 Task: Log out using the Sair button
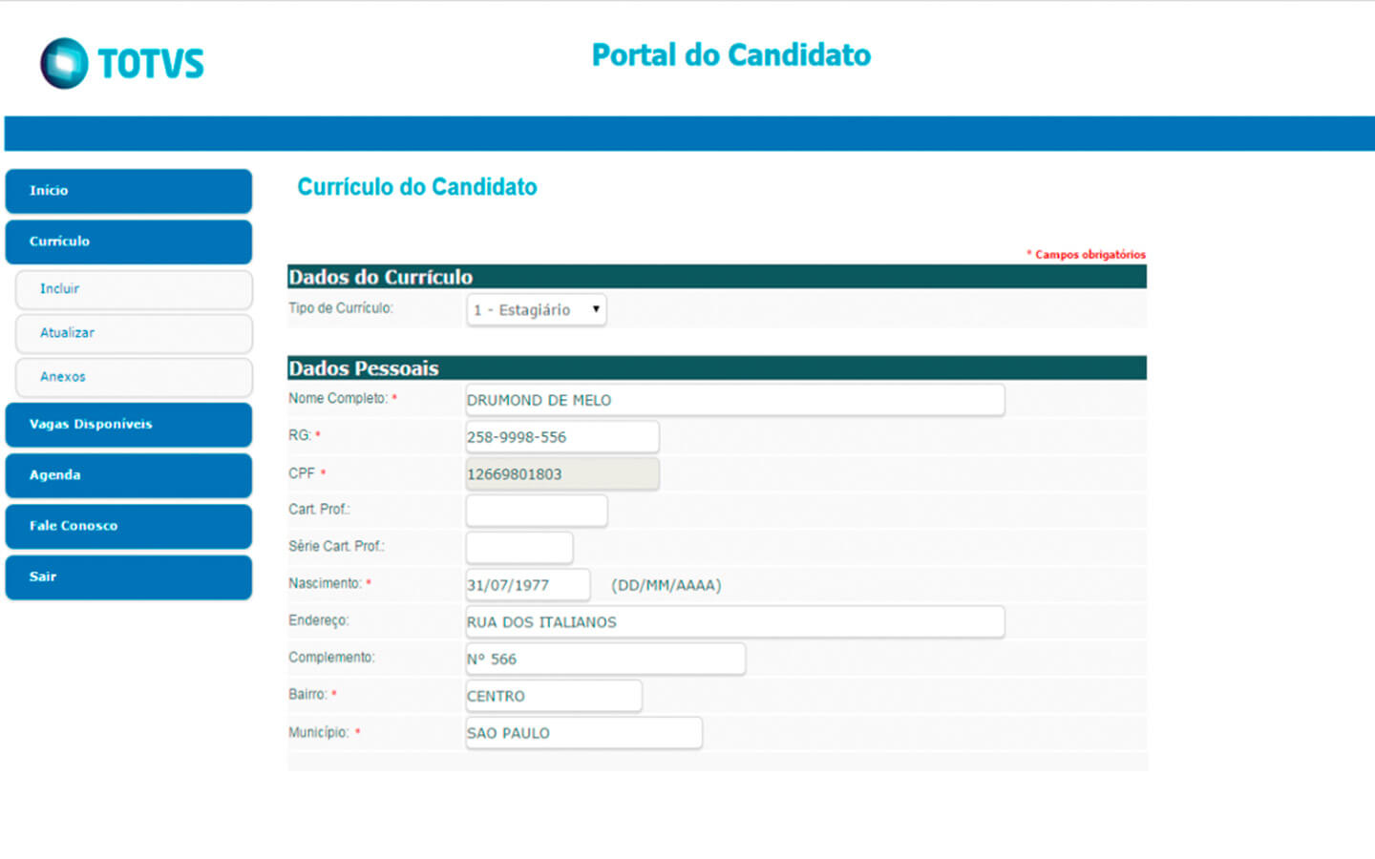tap(129, 577)
